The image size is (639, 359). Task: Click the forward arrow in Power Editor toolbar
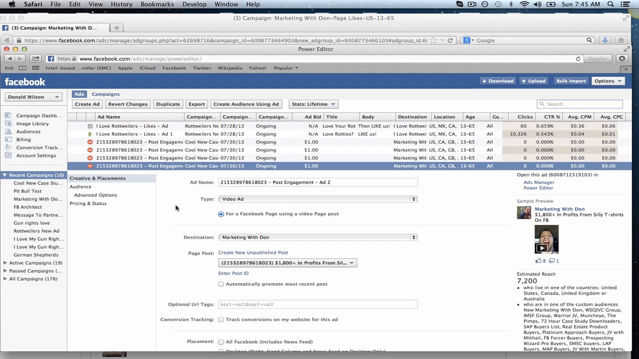click(x=20, y=58)
